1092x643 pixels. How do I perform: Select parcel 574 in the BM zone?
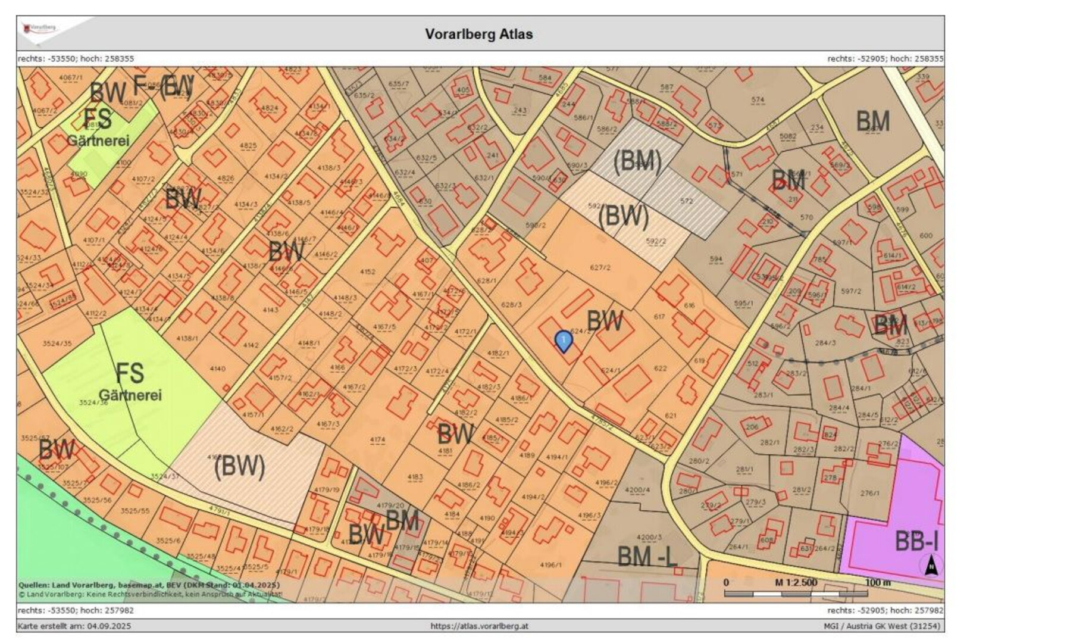click(758, 100)
